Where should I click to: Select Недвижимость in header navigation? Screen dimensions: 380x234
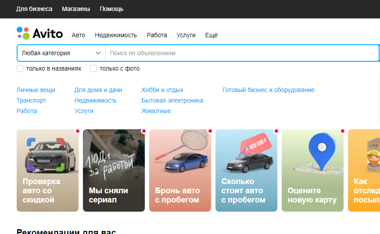[116, 35]
